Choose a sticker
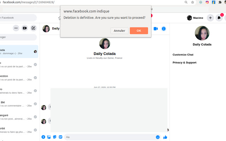The image size is (226, 141). (x=55, y=137)
